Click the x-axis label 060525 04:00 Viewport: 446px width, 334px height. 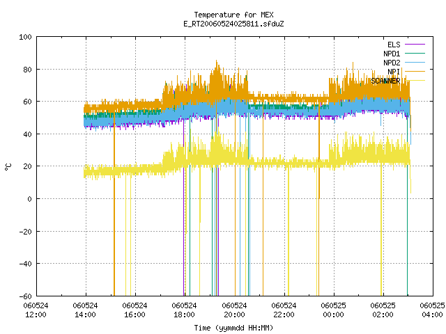(x=432, y=310)
